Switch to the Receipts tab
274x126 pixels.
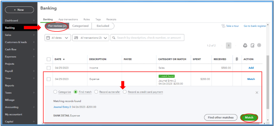111,20
